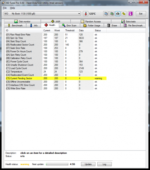150x170 pixels.
Task: Click the thermometer temperature icon
Action: point(86,14)
